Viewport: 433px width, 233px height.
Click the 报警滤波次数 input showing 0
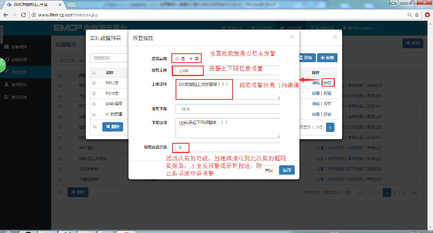[x=228, y=148]
